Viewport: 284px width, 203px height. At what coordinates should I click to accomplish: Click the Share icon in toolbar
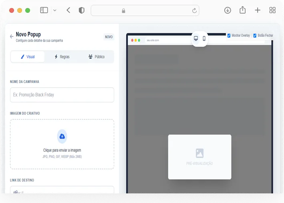[x=242, y=10]
